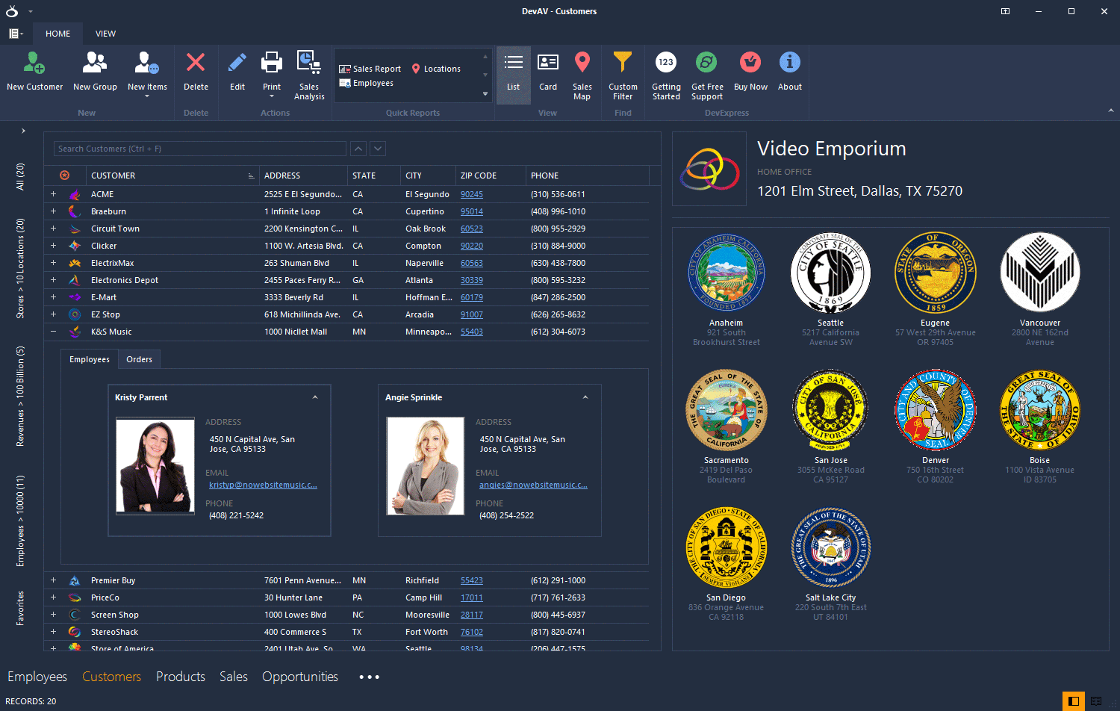
Task: Click inside the Search Customers field
Action: pyautogui.click(x=199, y=149)
